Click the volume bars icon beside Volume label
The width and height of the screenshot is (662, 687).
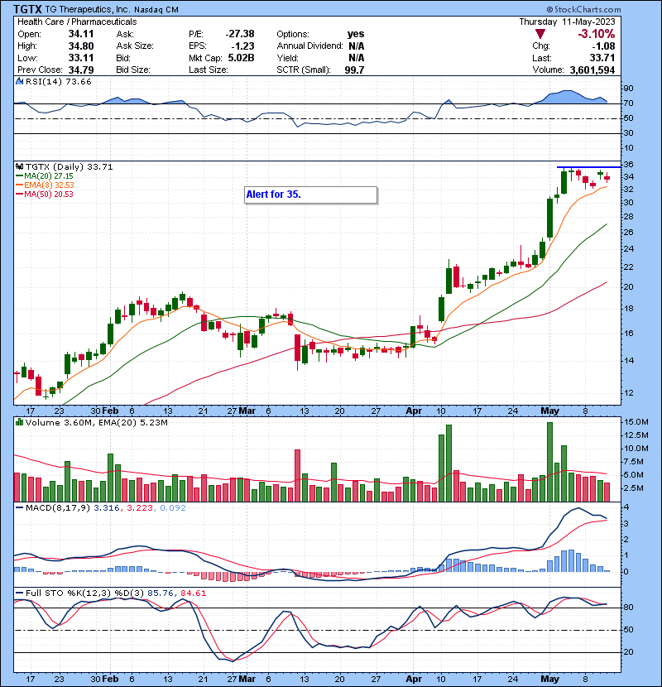point(20,422)
